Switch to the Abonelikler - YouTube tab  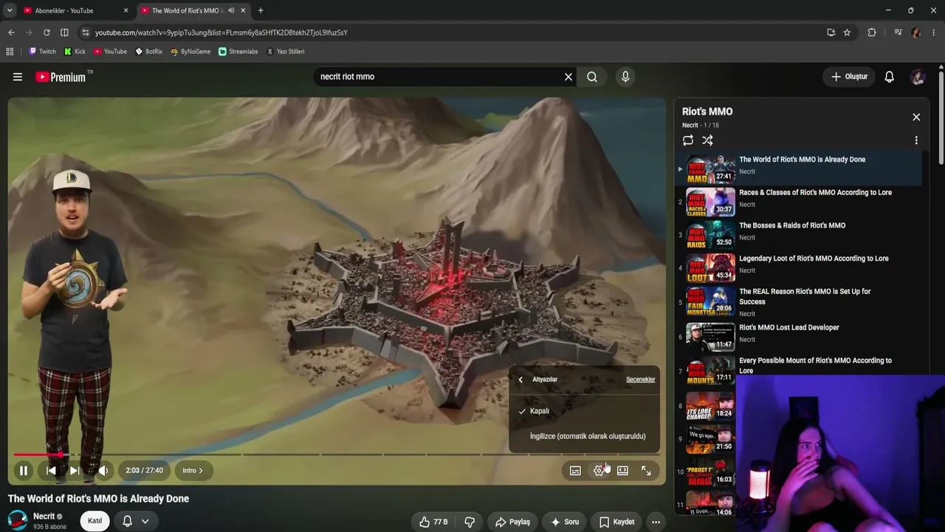point(70,10)
